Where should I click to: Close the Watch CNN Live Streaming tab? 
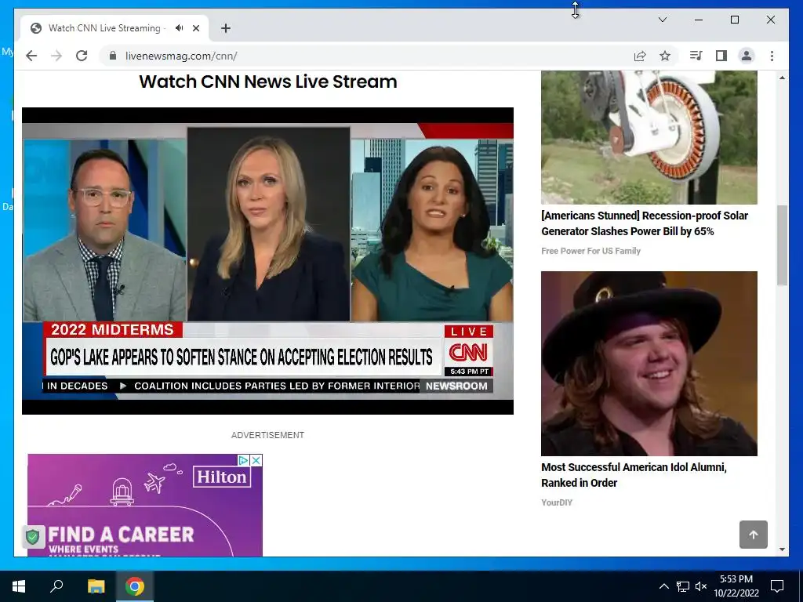[x=195, y=28]
